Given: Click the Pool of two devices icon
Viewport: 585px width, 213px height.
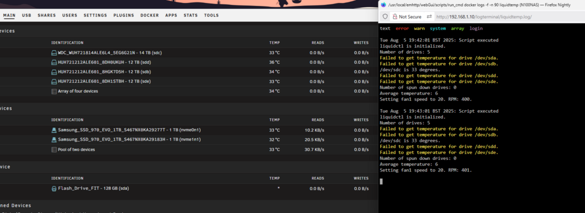Looking at the screenshot, I should [x=54, y=150].
